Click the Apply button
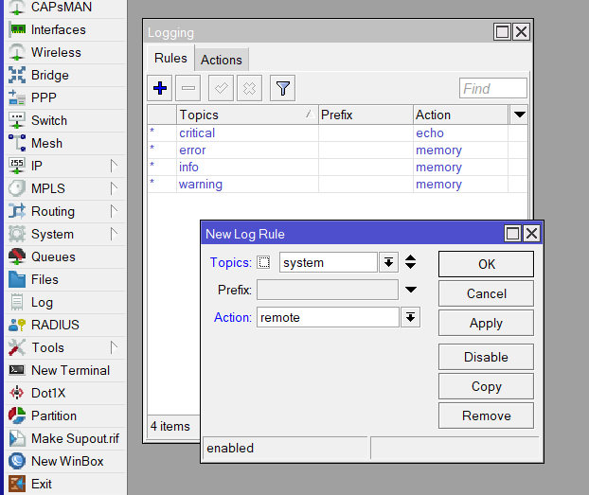 tap(486, 323)
